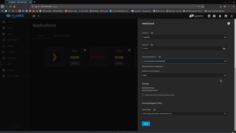Click the Username input field

[x=184, y=37]
